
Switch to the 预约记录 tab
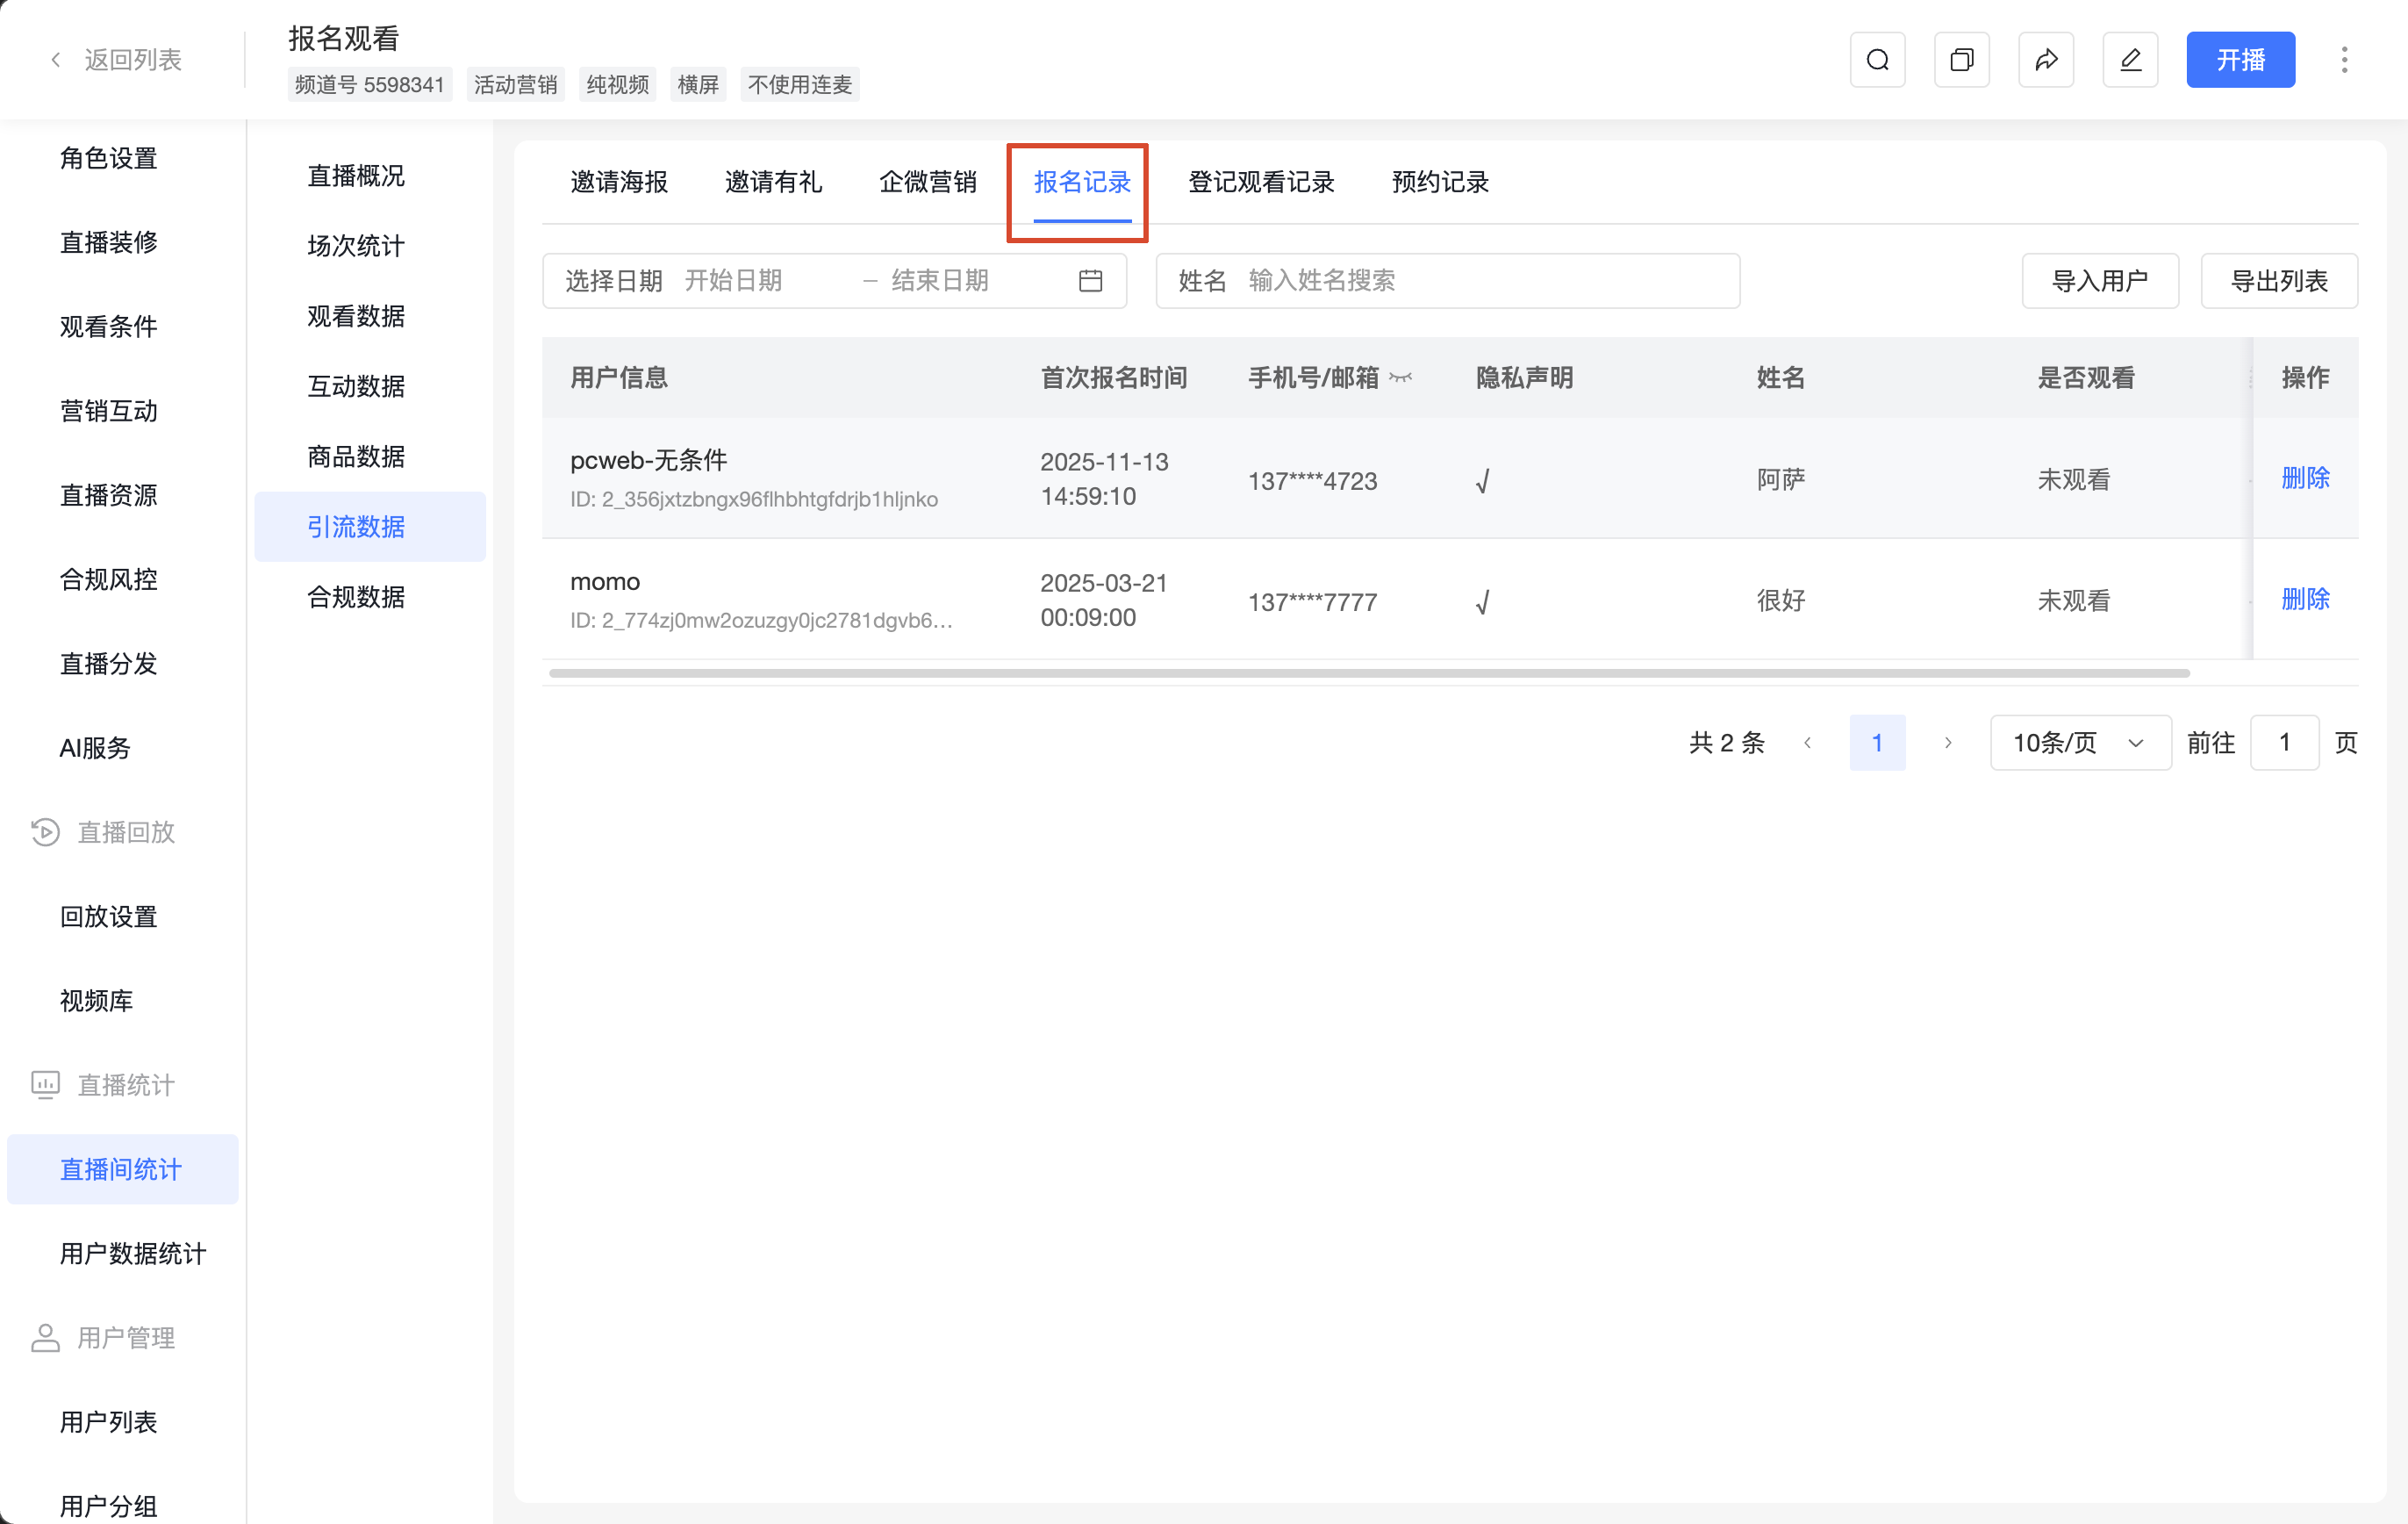1440,182
